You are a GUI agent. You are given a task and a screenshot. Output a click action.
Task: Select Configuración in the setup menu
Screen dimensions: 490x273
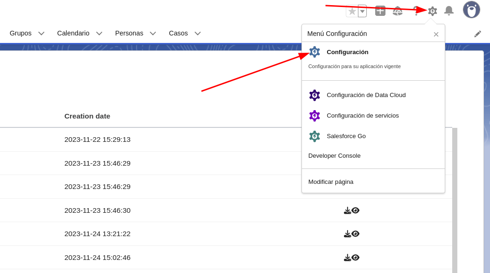(x=347, y=52)
